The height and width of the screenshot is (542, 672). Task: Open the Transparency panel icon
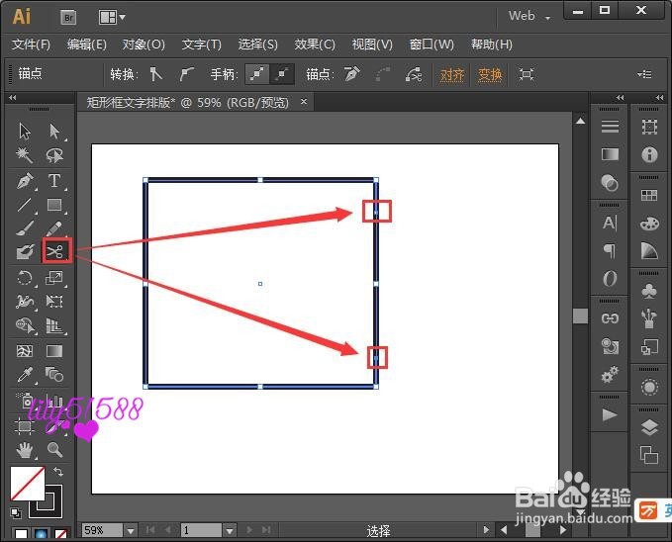click(x=610, y=183)
